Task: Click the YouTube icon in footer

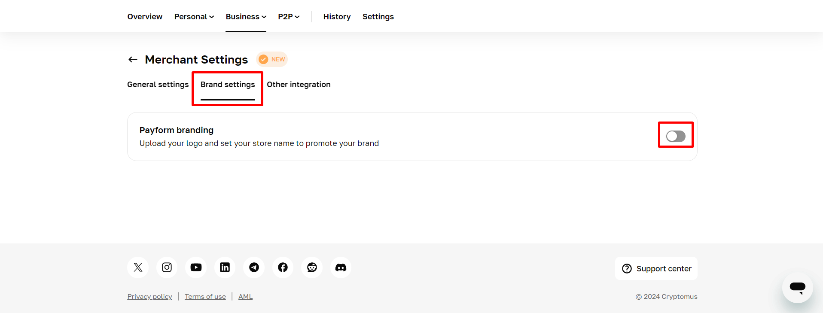Action: point(196,267)
